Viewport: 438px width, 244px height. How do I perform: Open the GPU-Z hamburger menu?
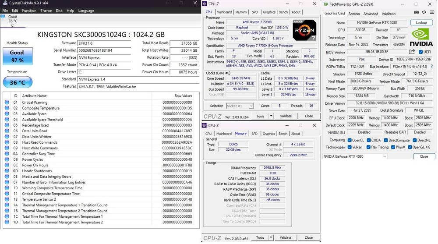coord(432,12)
